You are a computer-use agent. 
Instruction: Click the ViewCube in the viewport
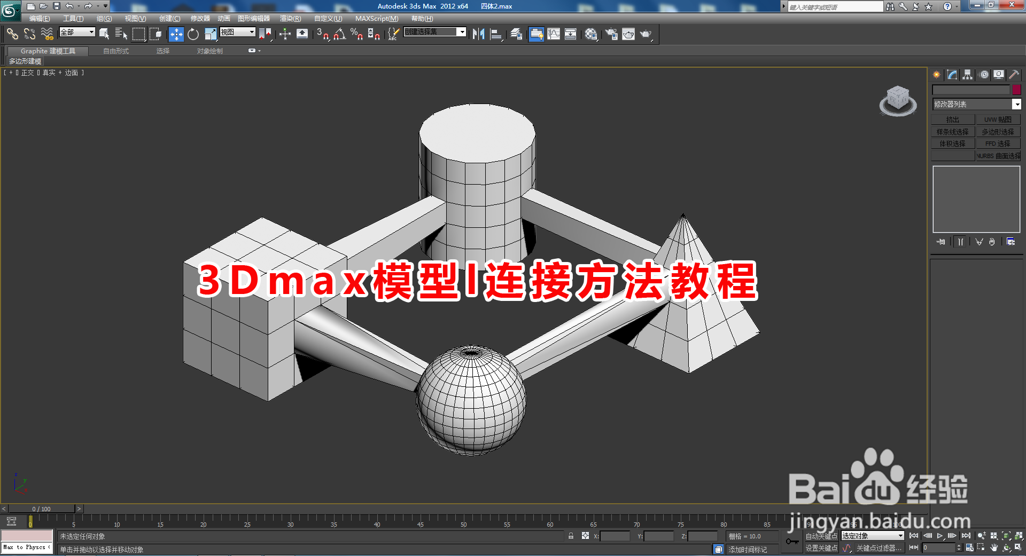[x=898, y=100]
